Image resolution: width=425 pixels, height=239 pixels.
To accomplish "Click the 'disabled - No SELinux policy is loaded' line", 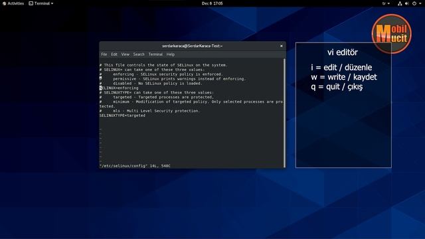I will [x=151, y=84].
